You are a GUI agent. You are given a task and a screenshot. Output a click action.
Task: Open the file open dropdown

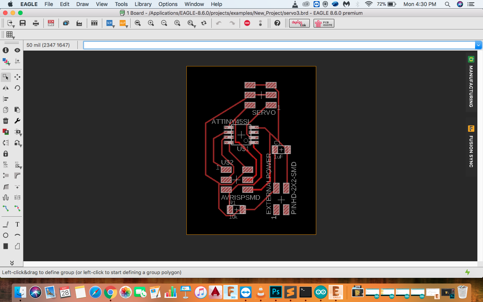pyautogui.click(x=11, y=23)
